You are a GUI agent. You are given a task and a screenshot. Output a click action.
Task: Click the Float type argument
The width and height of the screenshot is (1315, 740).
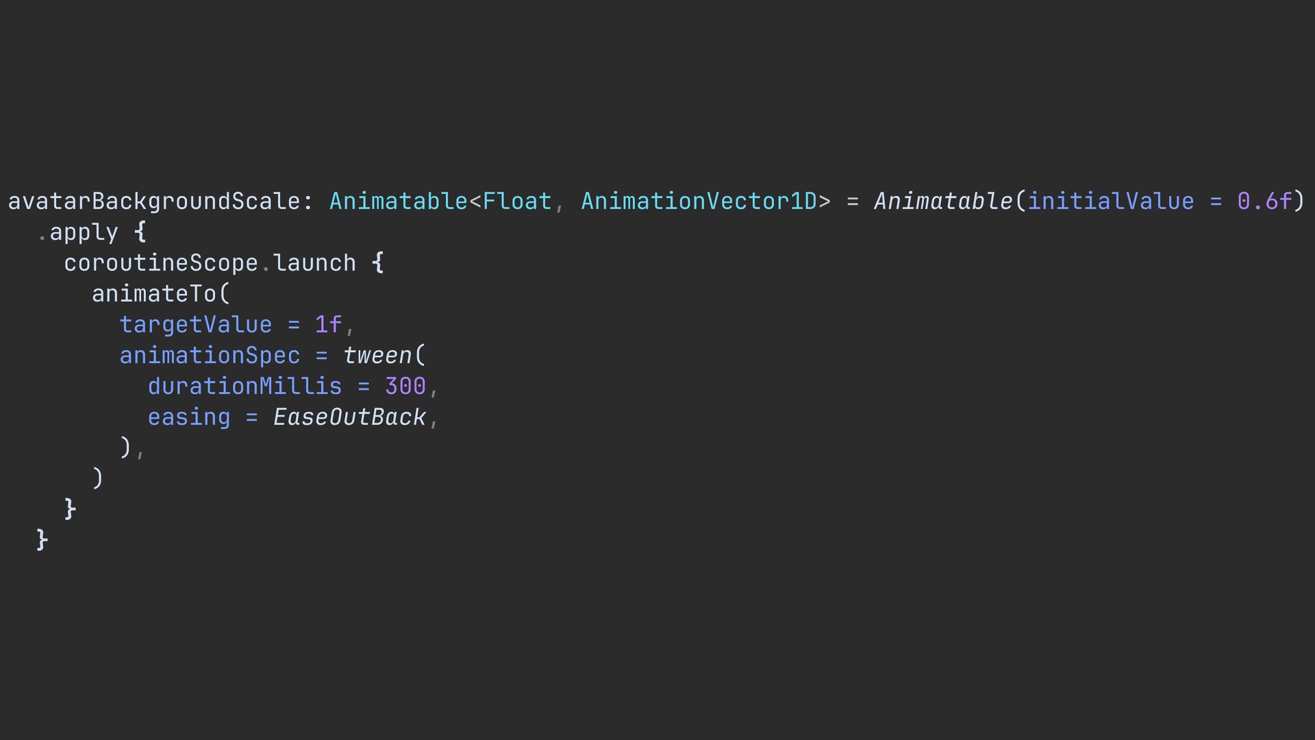tap(517, 201)
